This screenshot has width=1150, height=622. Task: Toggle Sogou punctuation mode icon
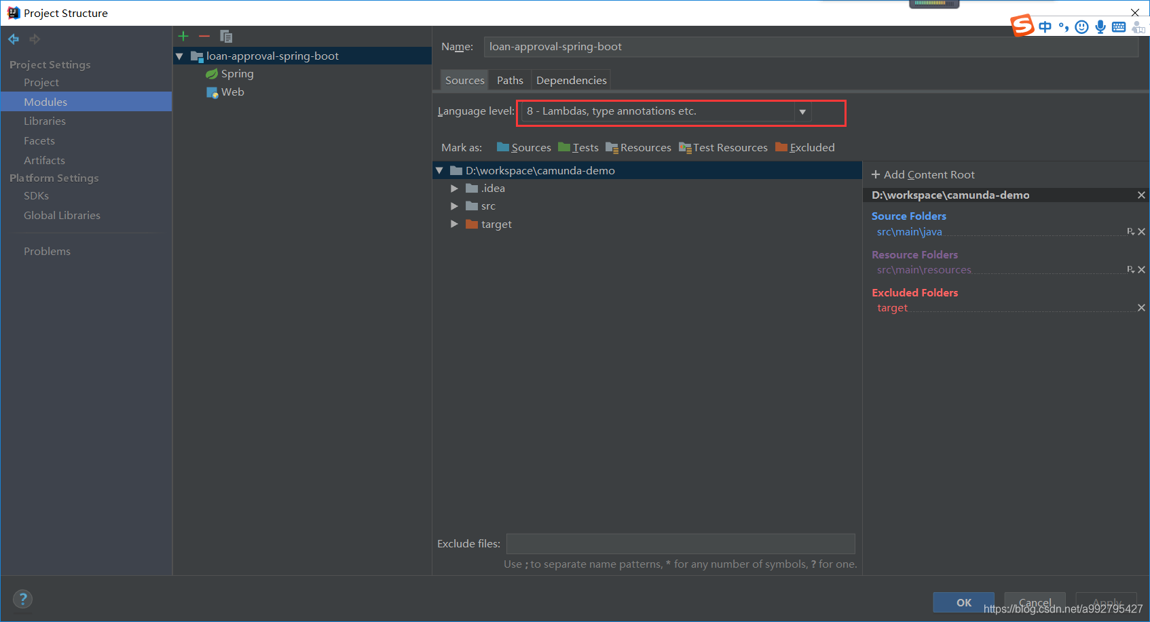1064,27
